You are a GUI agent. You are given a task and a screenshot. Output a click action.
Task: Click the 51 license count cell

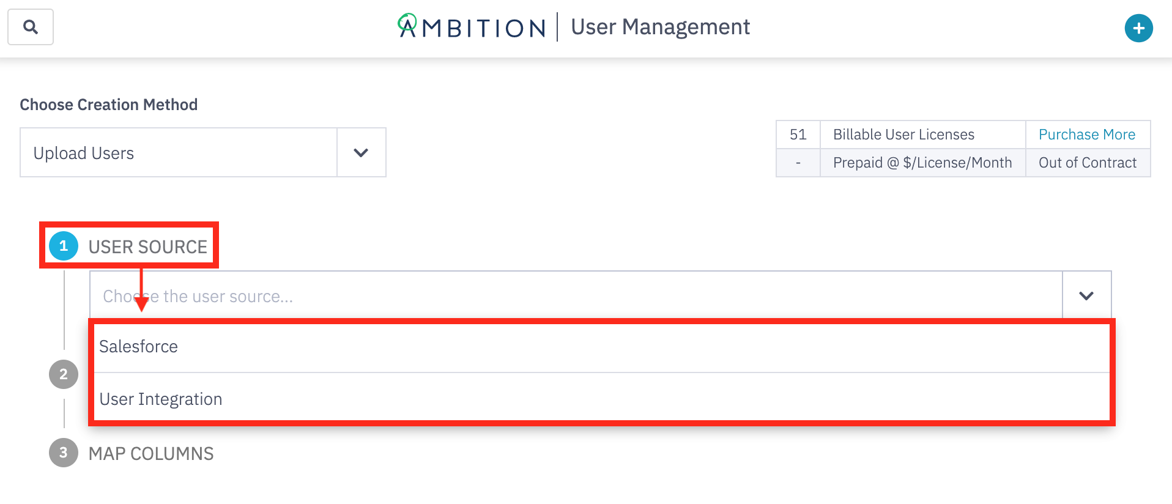coord(798,135)
